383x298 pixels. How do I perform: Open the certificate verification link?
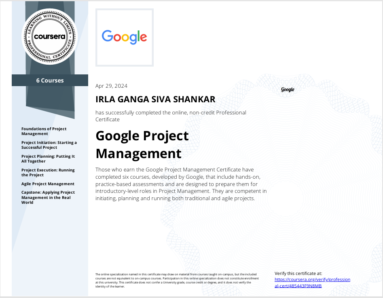[312, 282]
